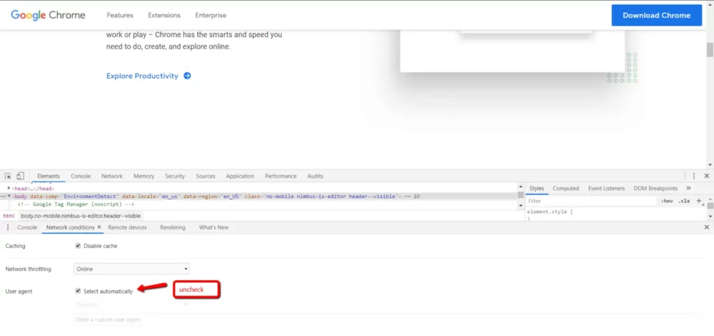The width and height of the screenshot is (714, 336).
Task: Switch drawer to Console tab
Action: point(27,227)
